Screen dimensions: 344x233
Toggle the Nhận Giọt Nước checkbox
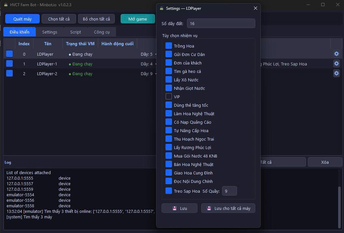point(168,88)
